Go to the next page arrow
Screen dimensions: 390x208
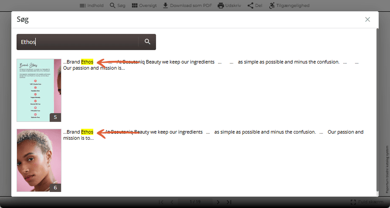(218, 202)
